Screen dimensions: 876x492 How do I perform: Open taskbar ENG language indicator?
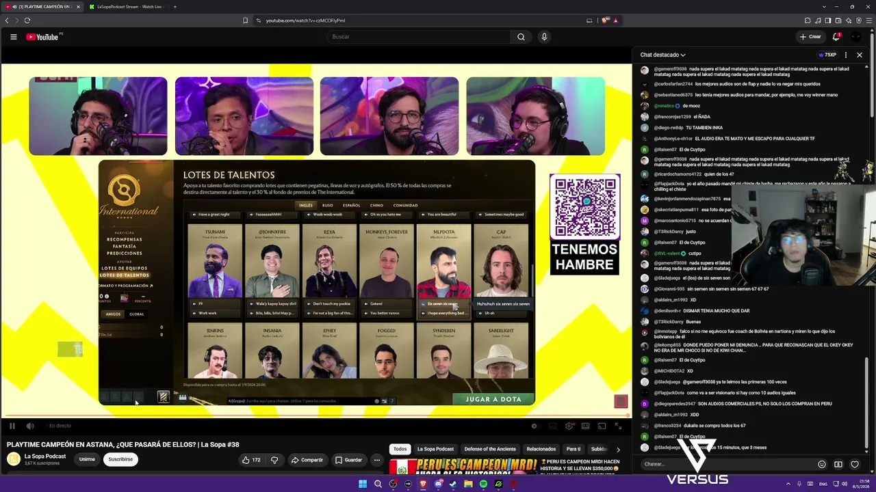(823, 484)
